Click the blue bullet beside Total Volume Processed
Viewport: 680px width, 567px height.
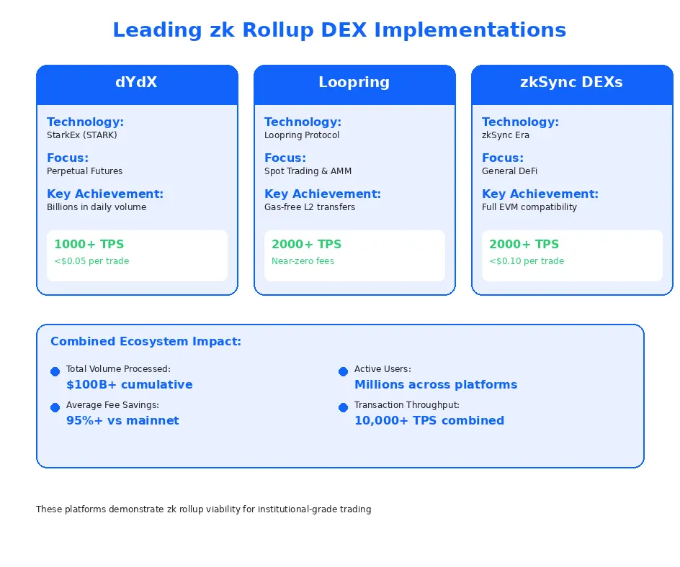[x=55, y=371]
